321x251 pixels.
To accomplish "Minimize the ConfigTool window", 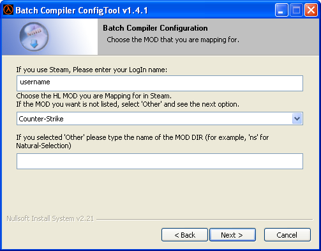I will [281, 10].
